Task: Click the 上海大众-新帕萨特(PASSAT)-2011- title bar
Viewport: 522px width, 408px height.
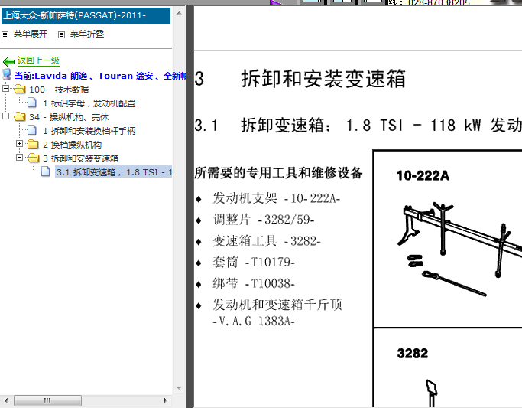Action: [x=86, y=16]
